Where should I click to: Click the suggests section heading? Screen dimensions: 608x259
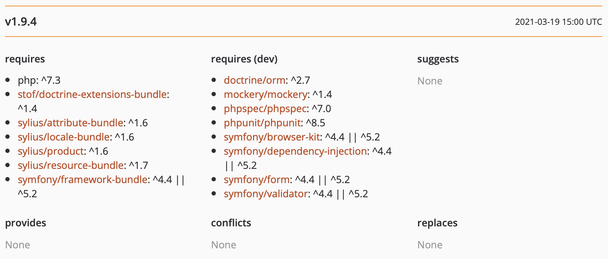(438, 59)
